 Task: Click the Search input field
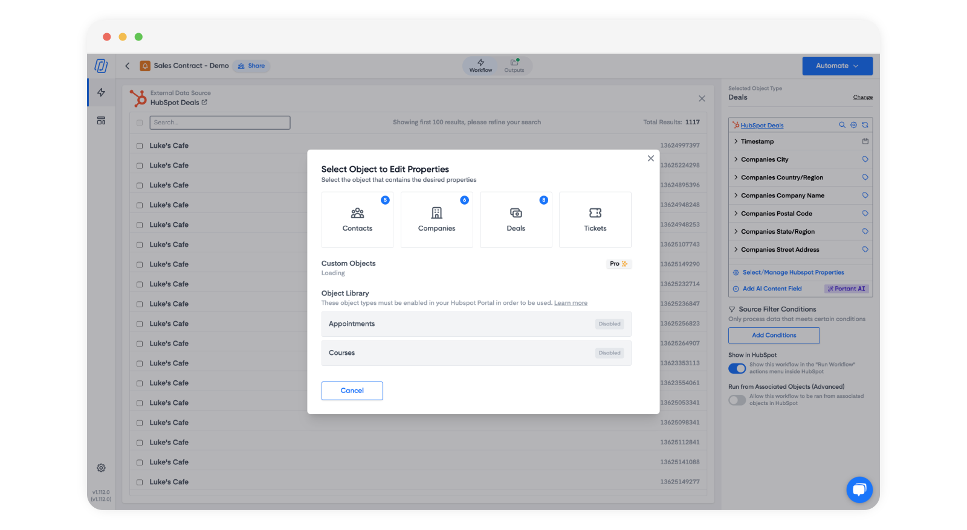pyautogui.click(x=220, y=123)
